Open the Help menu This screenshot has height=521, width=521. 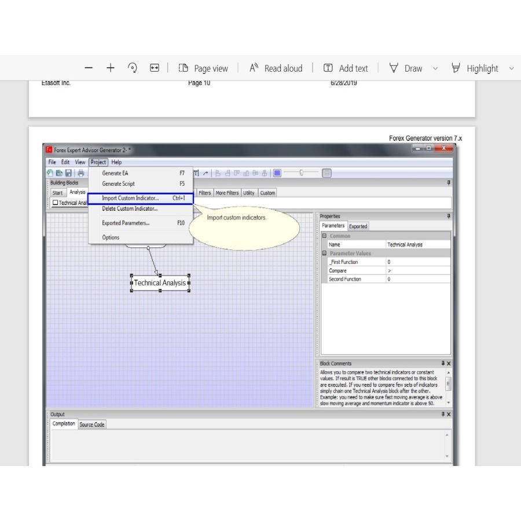pos(116,162)
